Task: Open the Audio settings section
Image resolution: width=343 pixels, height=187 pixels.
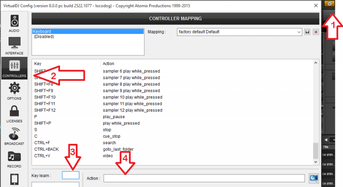Action: [14, 24]
